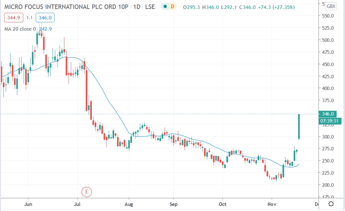The width and height of the screenshot is (345, 211).
Task: Toggle the session status indicator
Action: coord(165,6)
